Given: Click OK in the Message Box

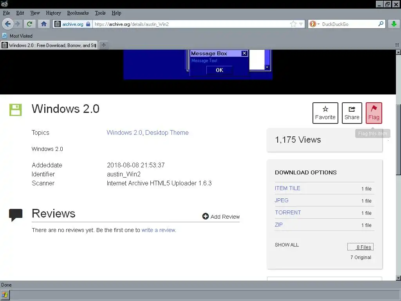Looking at the screenshot, I should 219,70.
